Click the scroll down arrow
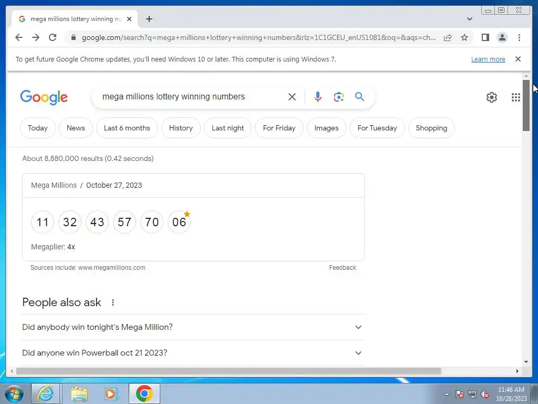Viewport: 538px width, 404px height. pos(526,362)
